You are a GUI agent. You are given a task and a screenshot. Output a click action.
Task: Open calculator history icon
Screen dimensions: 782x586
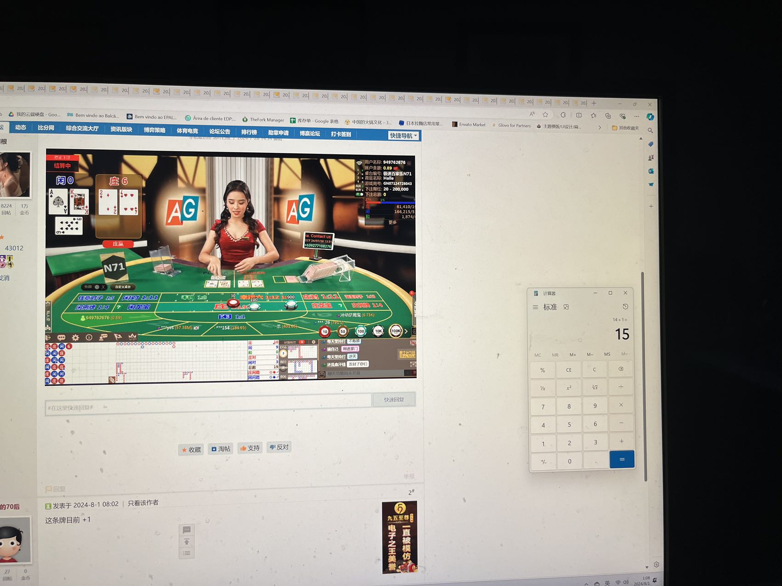point(625,307)
